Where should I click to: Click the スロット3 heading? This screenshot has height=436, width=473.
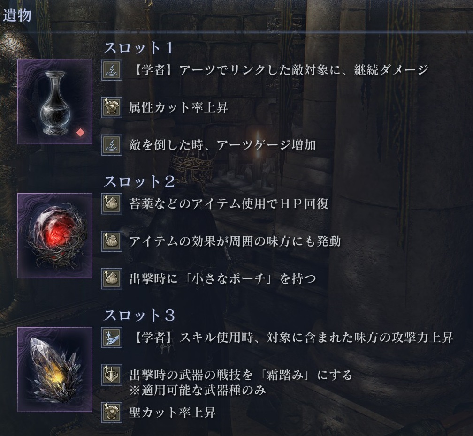tap(139, 316)
